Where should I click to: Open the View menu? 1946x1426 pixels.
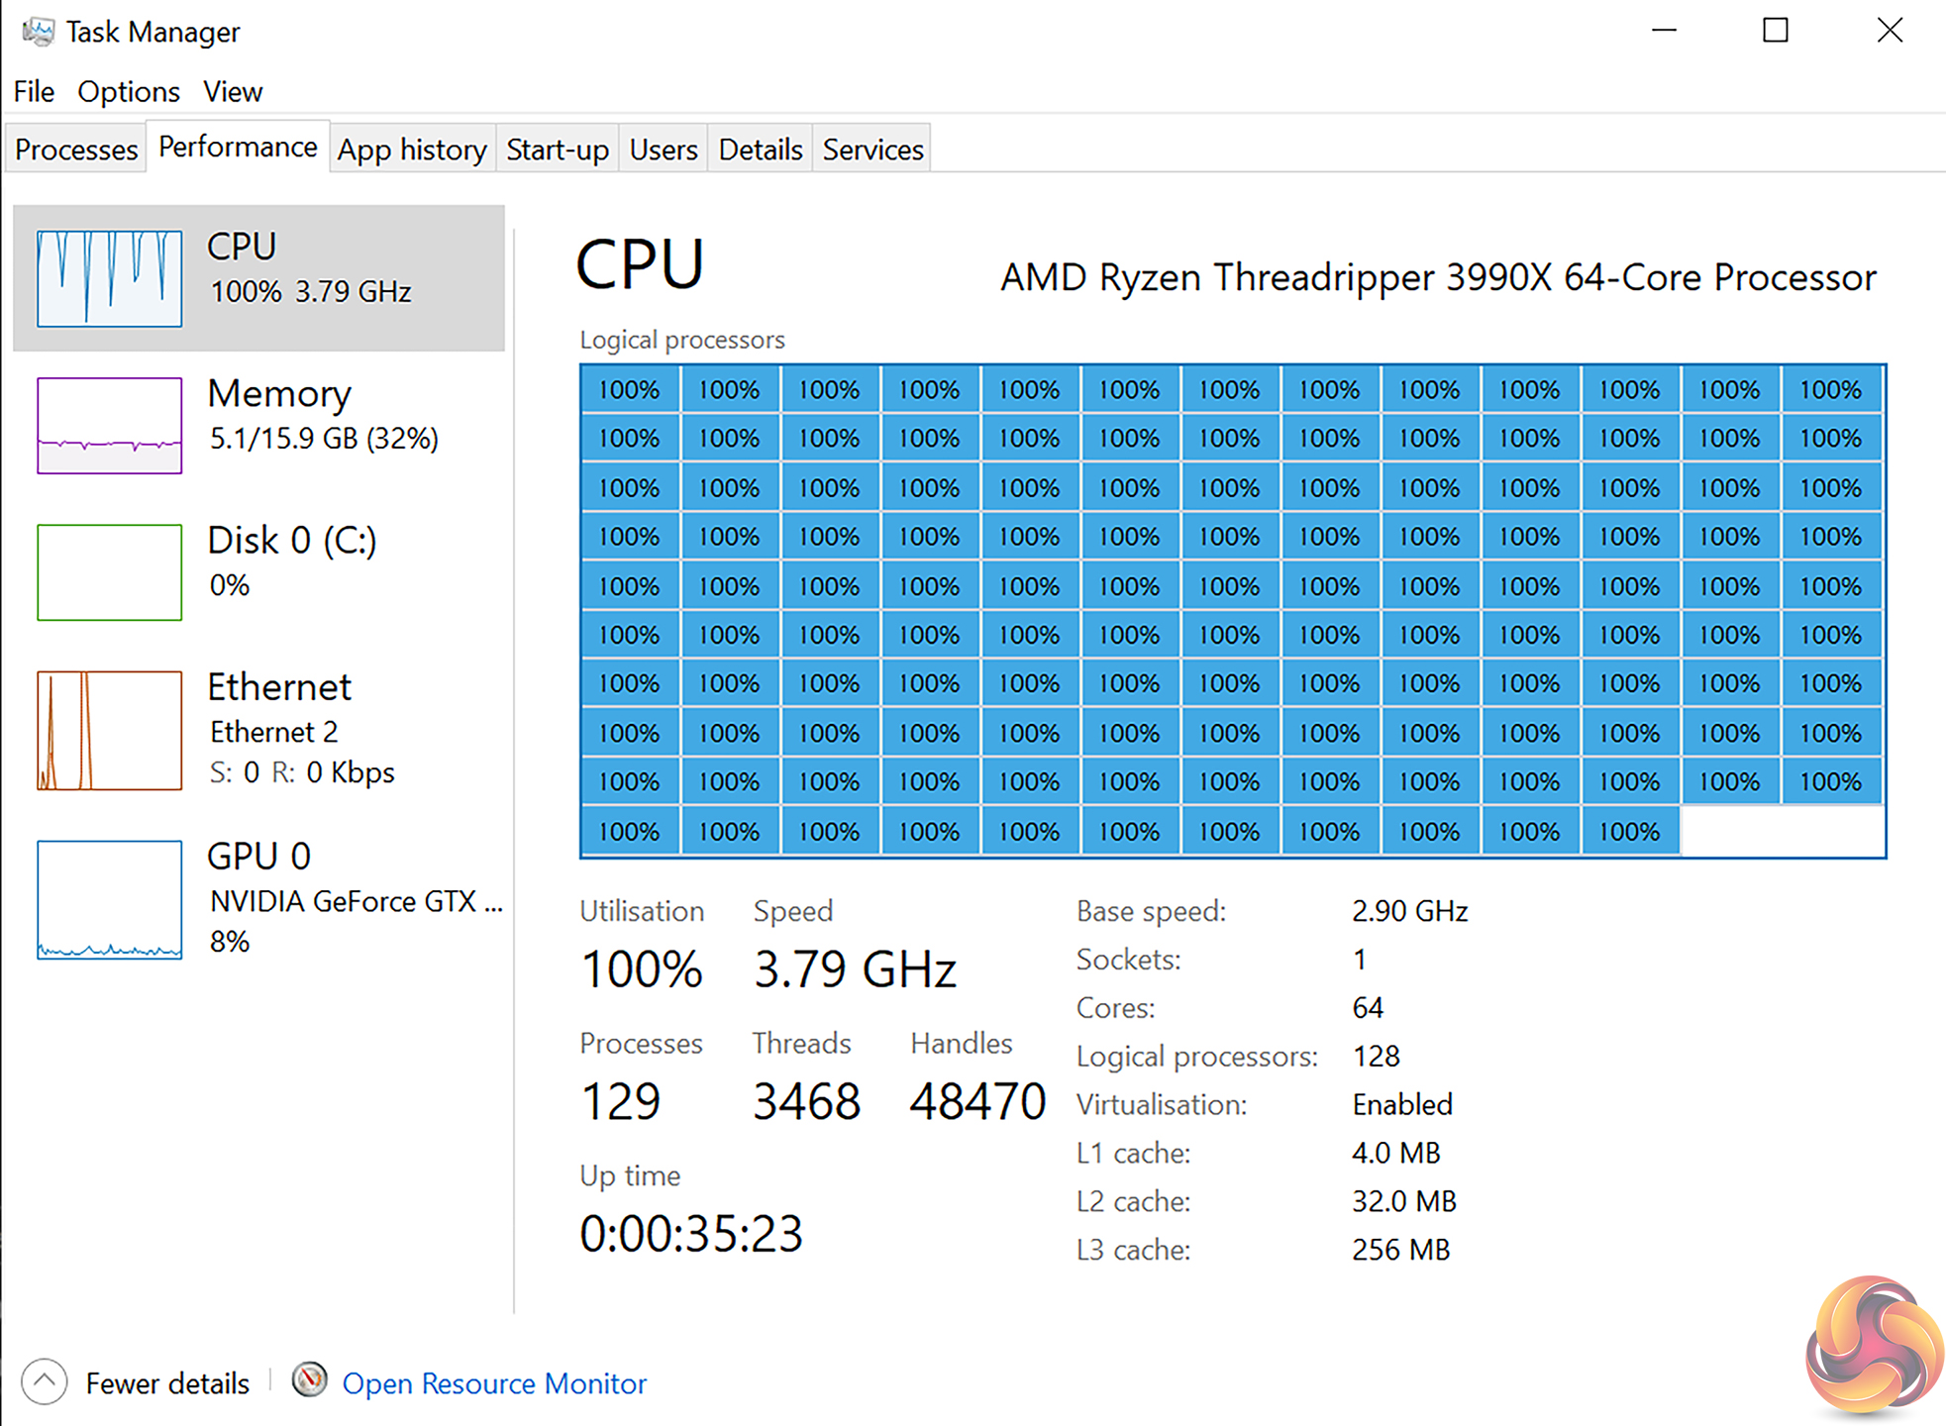click(x=233, y=92)
